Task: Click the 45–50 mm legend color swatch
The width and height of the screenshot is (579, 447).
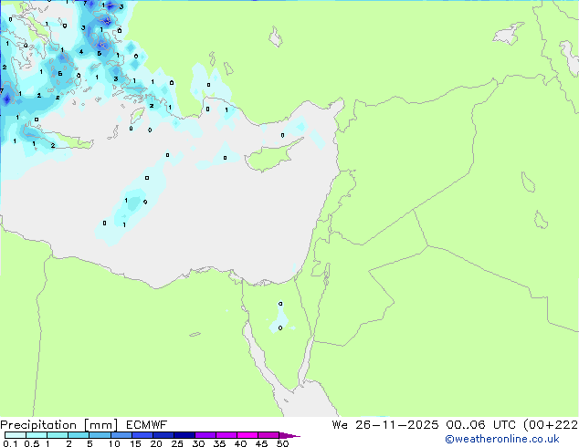Action: tap(268, 435)
